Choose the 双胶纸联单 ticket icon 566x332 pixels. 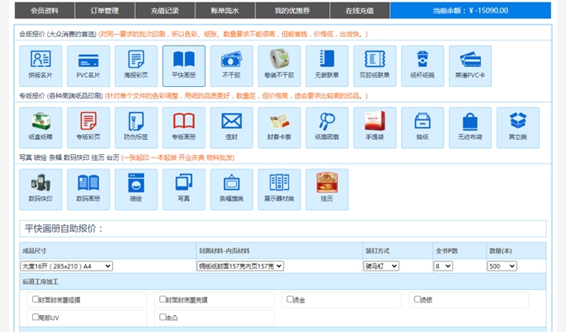pyautogui.click(x=375, y=66)
